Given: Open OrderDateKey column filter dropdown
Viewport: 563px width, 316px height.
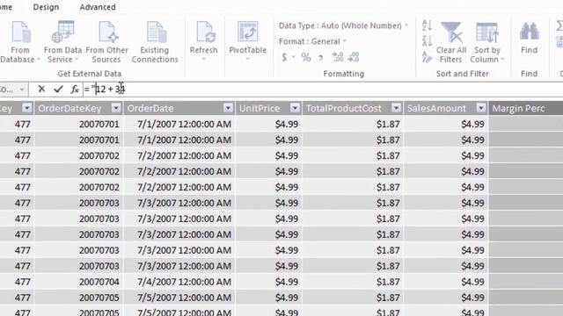Looking at the screenshot, I should pyautogui.click(x=116, y=108).
